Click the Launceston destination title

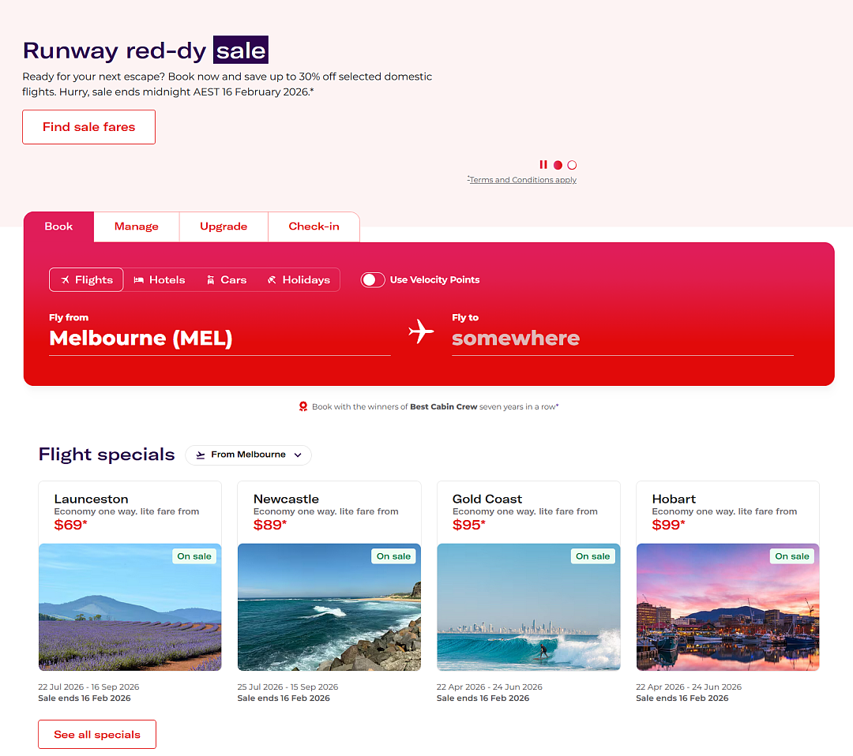click(x=92, y=499)
